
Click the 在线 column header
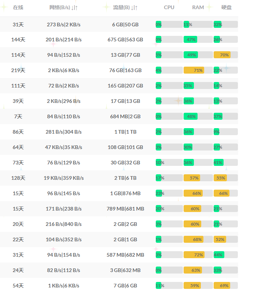pos(18,7)
